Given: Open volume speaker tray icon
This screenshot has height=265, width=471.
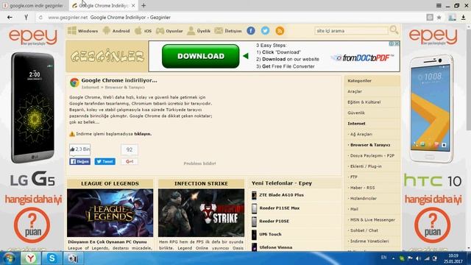Looking at the screenshot, I should click(418, 258).
